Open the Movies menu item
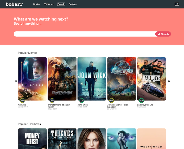Viewport: 184px width, 149px height. point(36,4)
